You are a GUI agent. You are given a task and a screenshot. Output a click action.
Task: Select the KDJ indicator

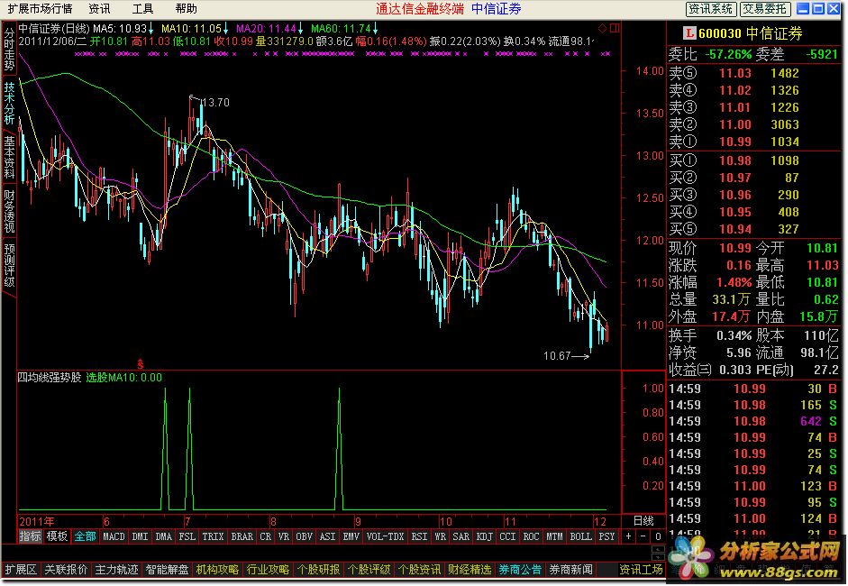pos(485,536)
